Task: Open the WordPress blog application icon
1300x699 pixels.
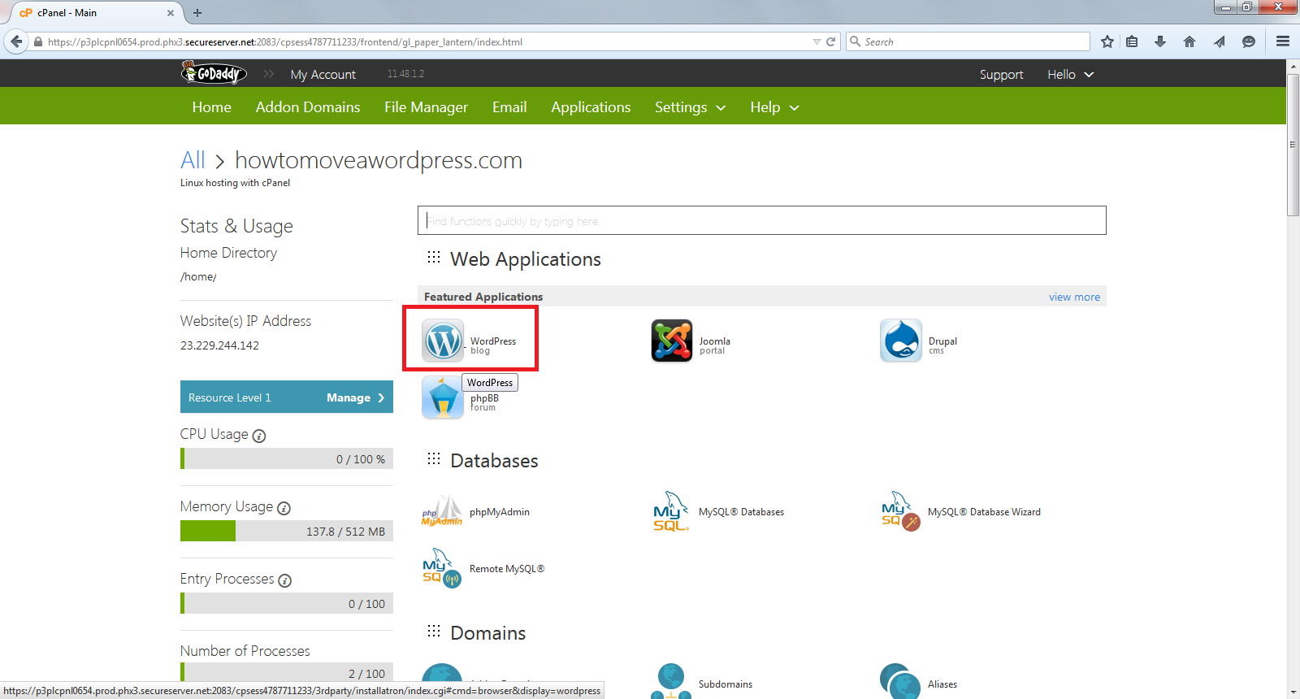Action: pos(443,341)
